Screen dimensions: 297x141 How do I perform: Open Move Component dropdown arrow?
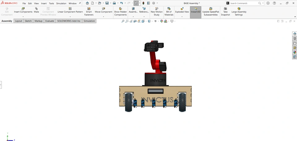[x=103, y=17]
